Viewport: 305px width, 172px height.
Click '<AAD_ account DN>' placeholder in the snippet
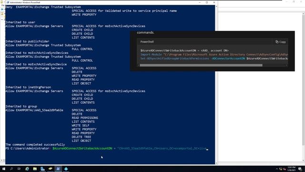click(x=215, y=51)
